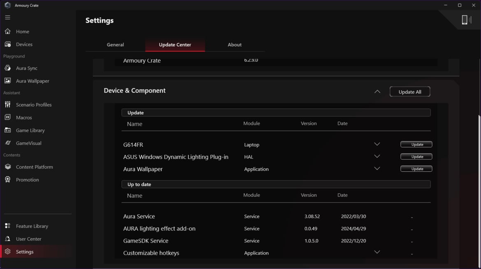Click the GameSDK Service date 2022/12/20
Screen dimensions: 481x269
pyautogui.click(x=353, y=241)
